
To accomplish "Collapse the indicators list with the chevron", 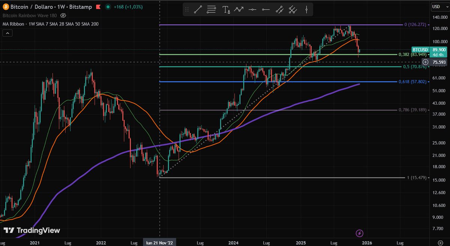I will coord(7,33).
